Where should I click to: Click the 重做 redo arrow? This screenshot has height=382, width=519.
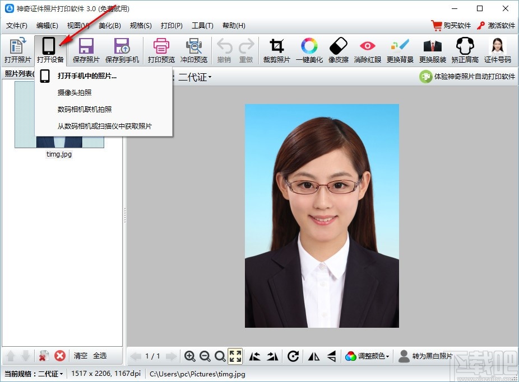[x=246, y=46]
